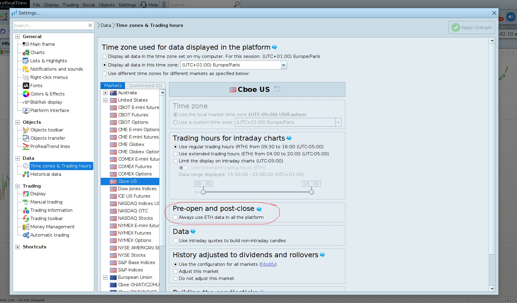Viewport: 517px width, 303px height.
Task: Open the Display menu in the menu bar
Action: pos(51,5)
